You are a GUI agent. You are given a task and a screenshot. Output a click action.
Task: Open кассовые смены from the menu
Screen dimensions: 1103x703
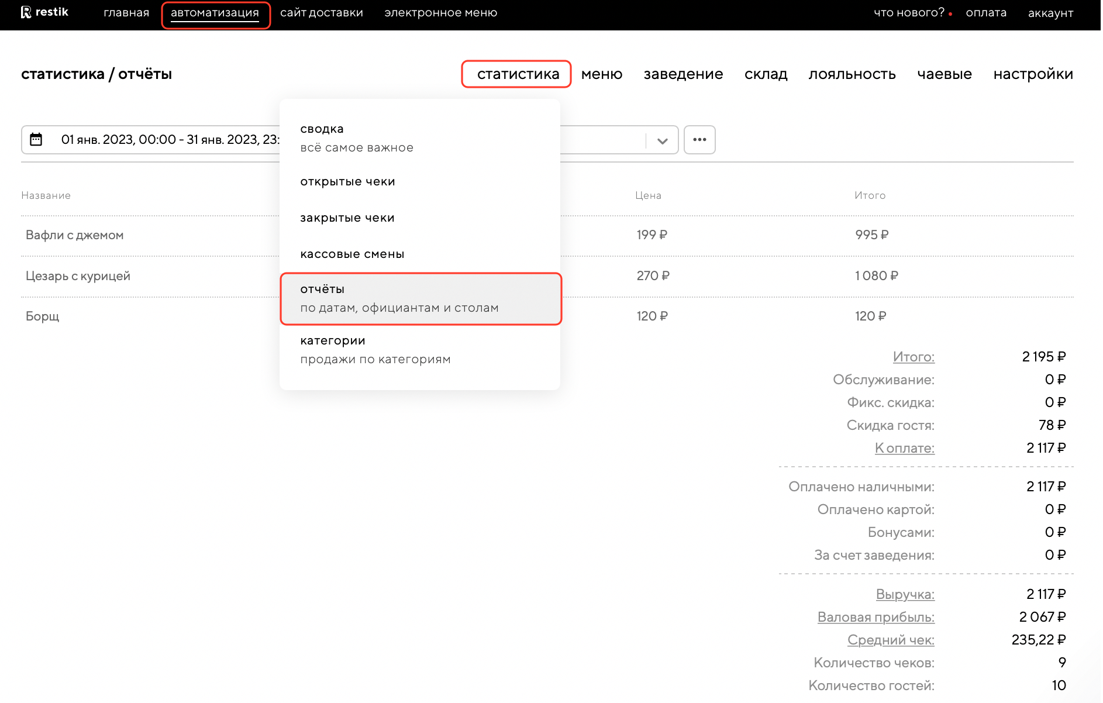tap(352, 254)
